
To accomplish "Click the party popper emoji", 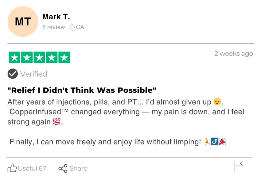I will (222, 142).
